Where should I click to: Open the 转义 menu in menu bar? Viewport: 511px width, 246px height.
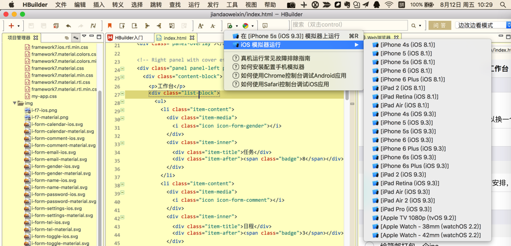click(x=118, y=5)
